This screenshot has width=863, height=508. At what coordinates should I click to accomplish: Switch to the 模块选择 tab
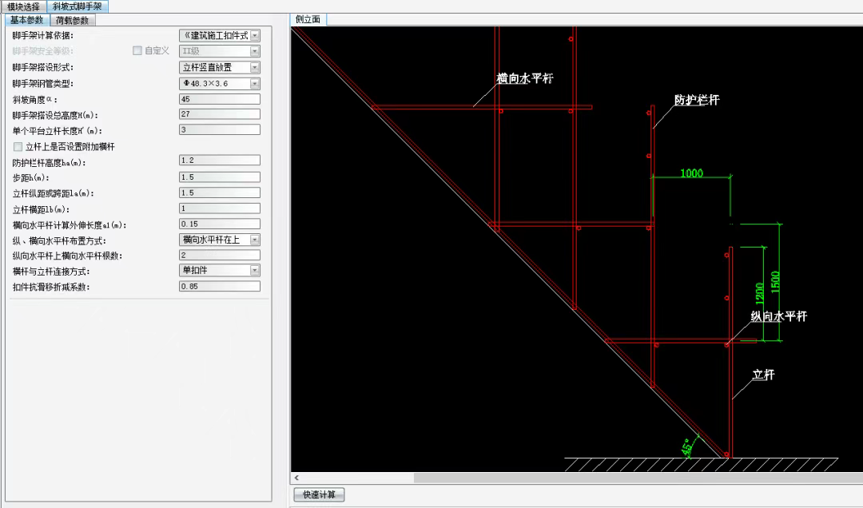coord(24,6)
